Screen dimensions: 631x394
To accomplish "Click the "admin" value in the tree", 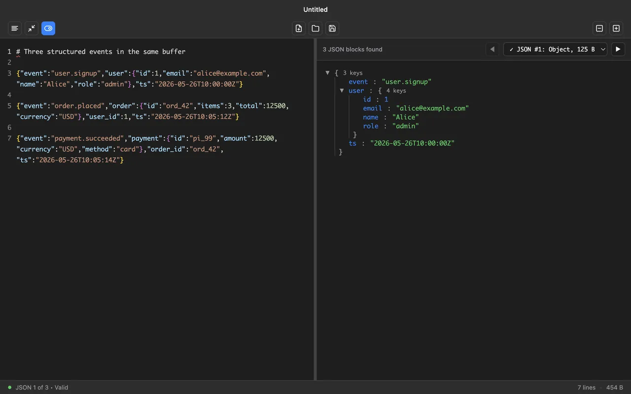I will click(x=405, y=126).
